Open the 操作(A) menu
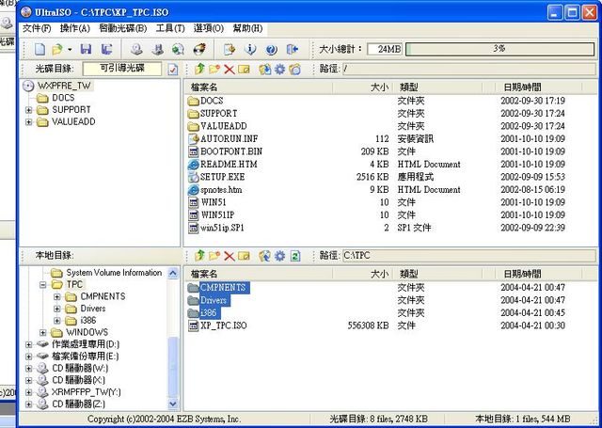The width and height of the screenshot is (602, 428). 75,28
